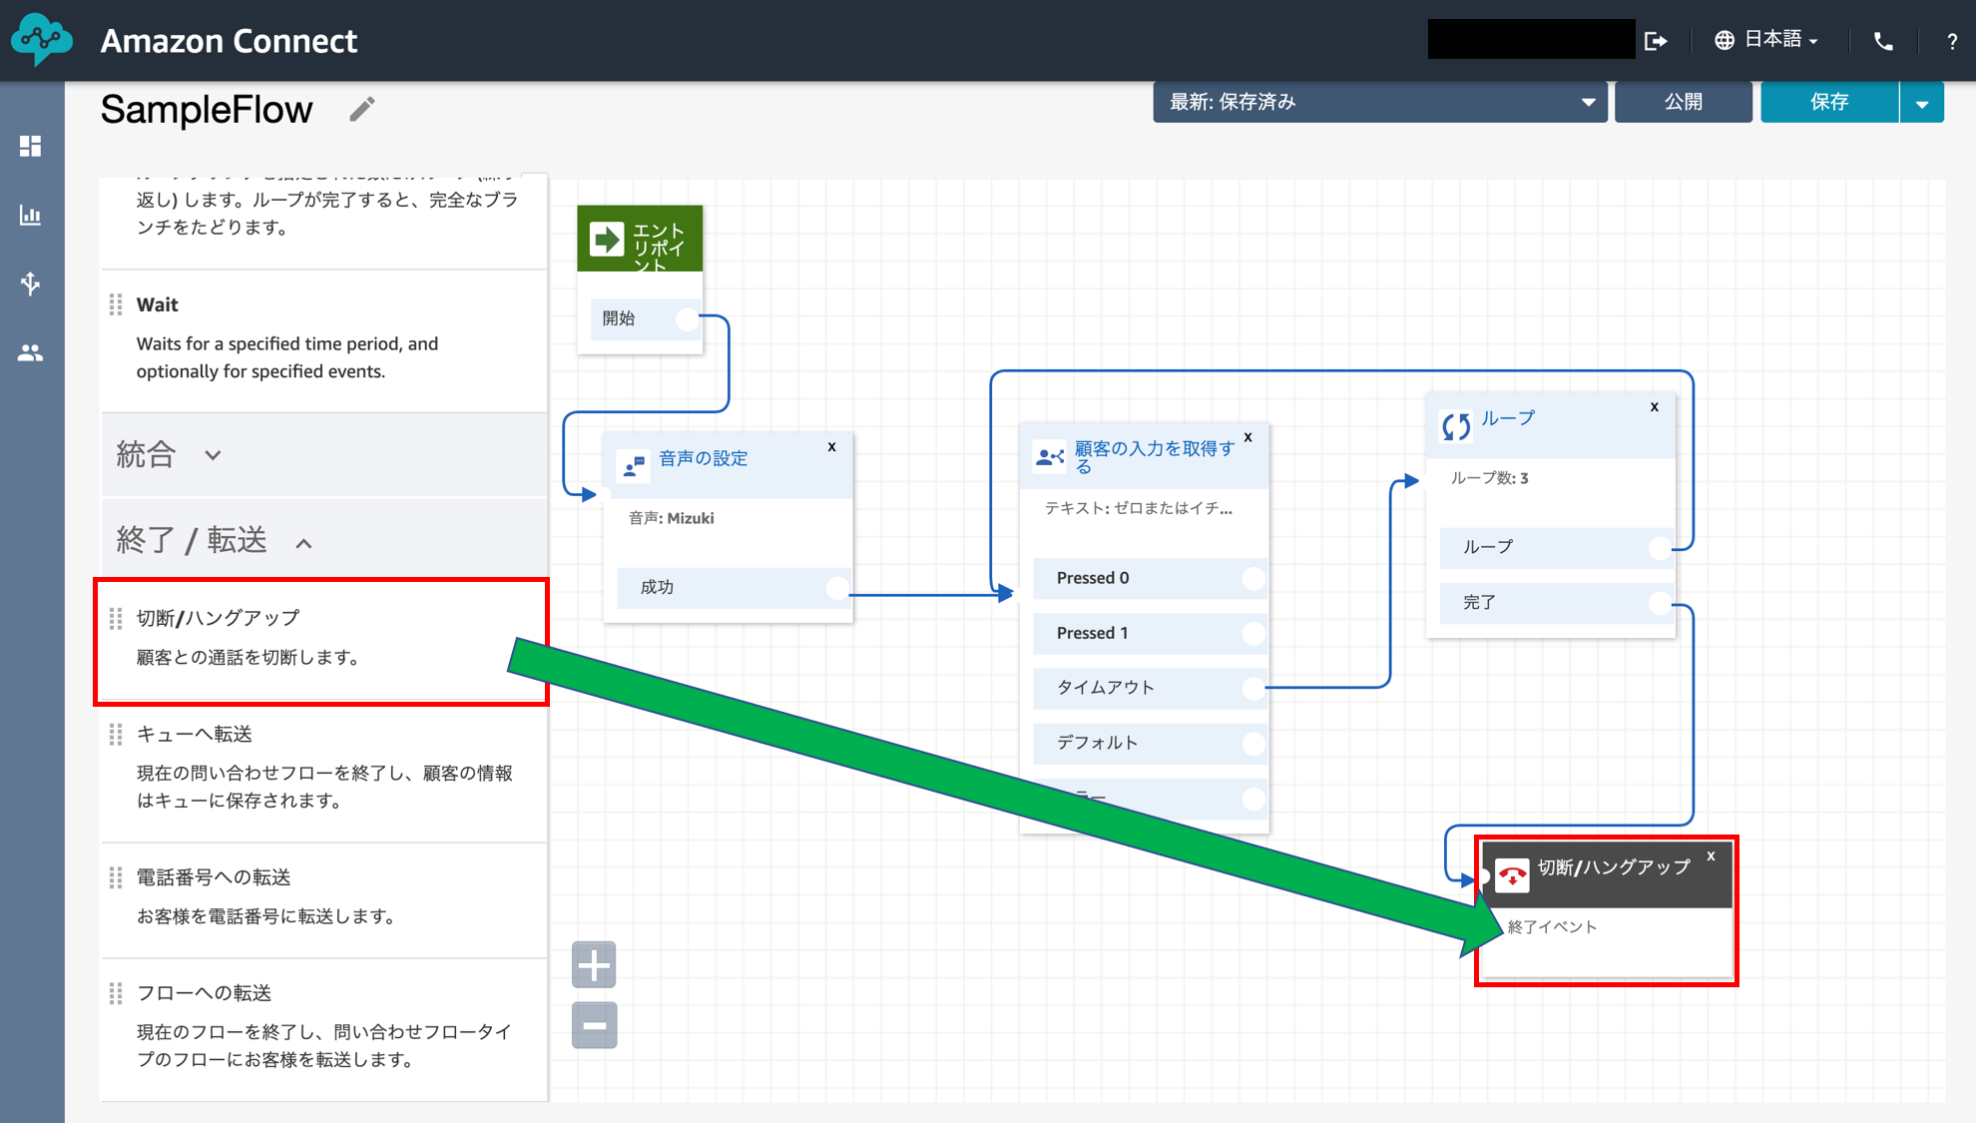
Task: Select 電話番号への転送 in the palette
Action: 324,899
